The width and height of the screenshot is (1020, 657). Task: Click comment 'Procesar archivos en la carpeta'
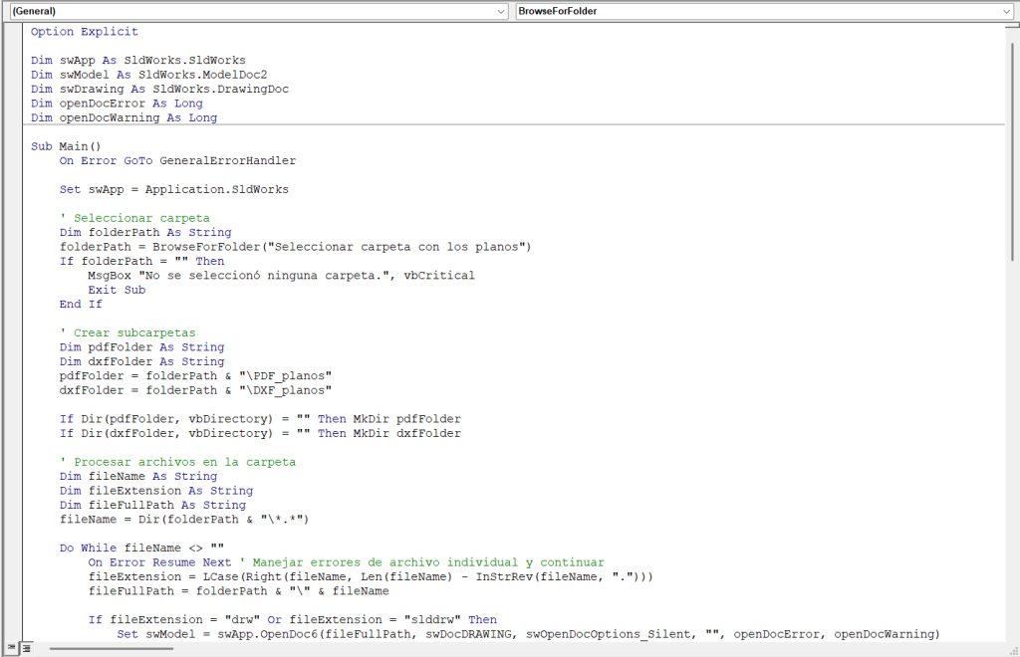[177, 462]
